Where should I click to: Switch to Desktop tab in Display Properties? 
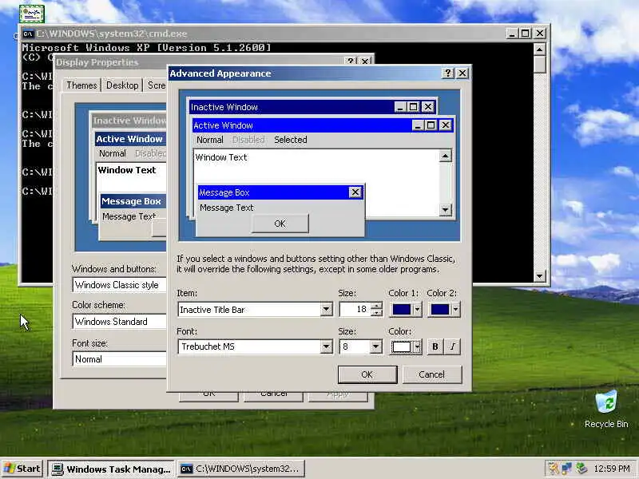pos(122,85)
